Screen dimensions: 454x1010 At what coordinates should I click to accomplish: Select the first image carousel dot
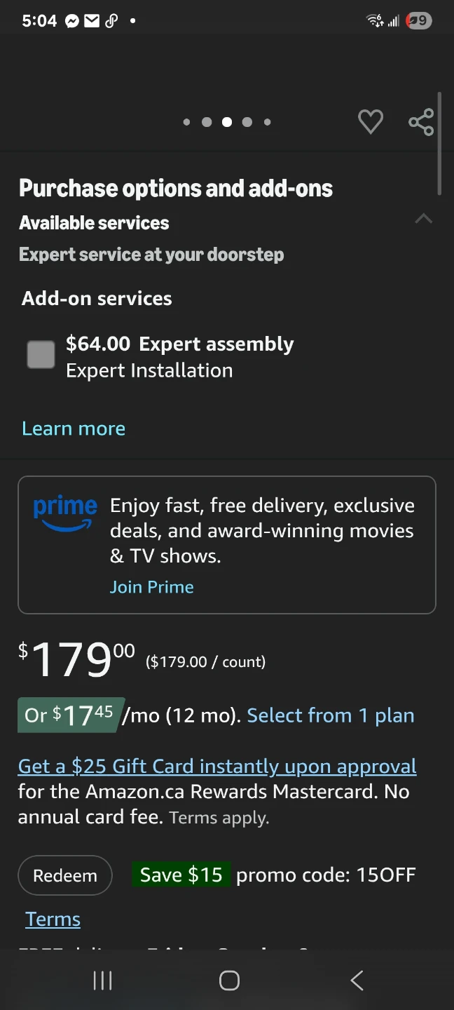[x=186, y=122]
